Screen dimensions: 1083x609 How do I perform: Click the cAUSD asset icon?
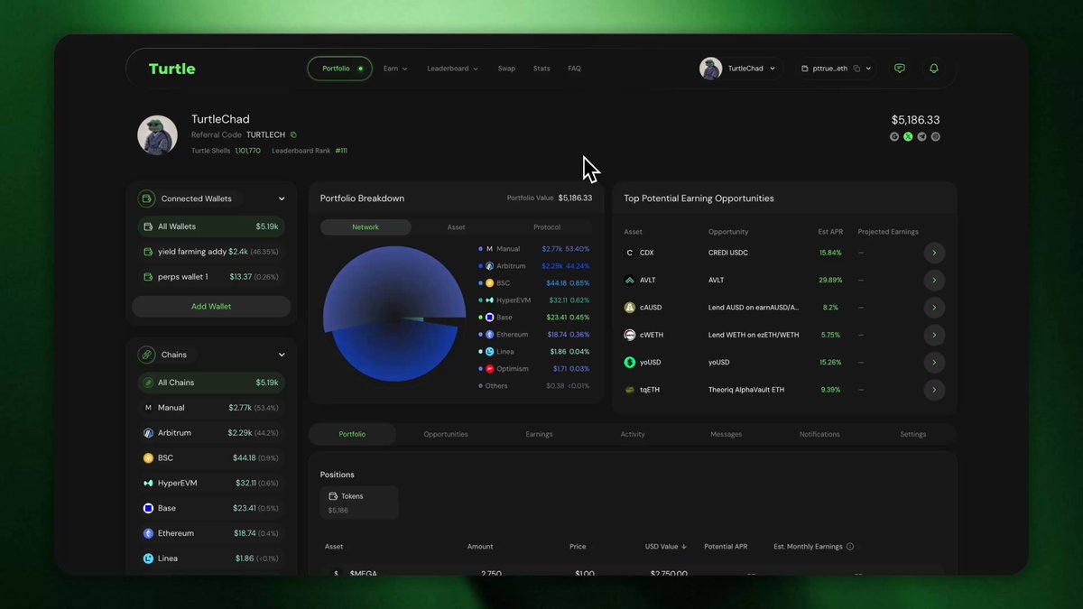coord(630,308)
